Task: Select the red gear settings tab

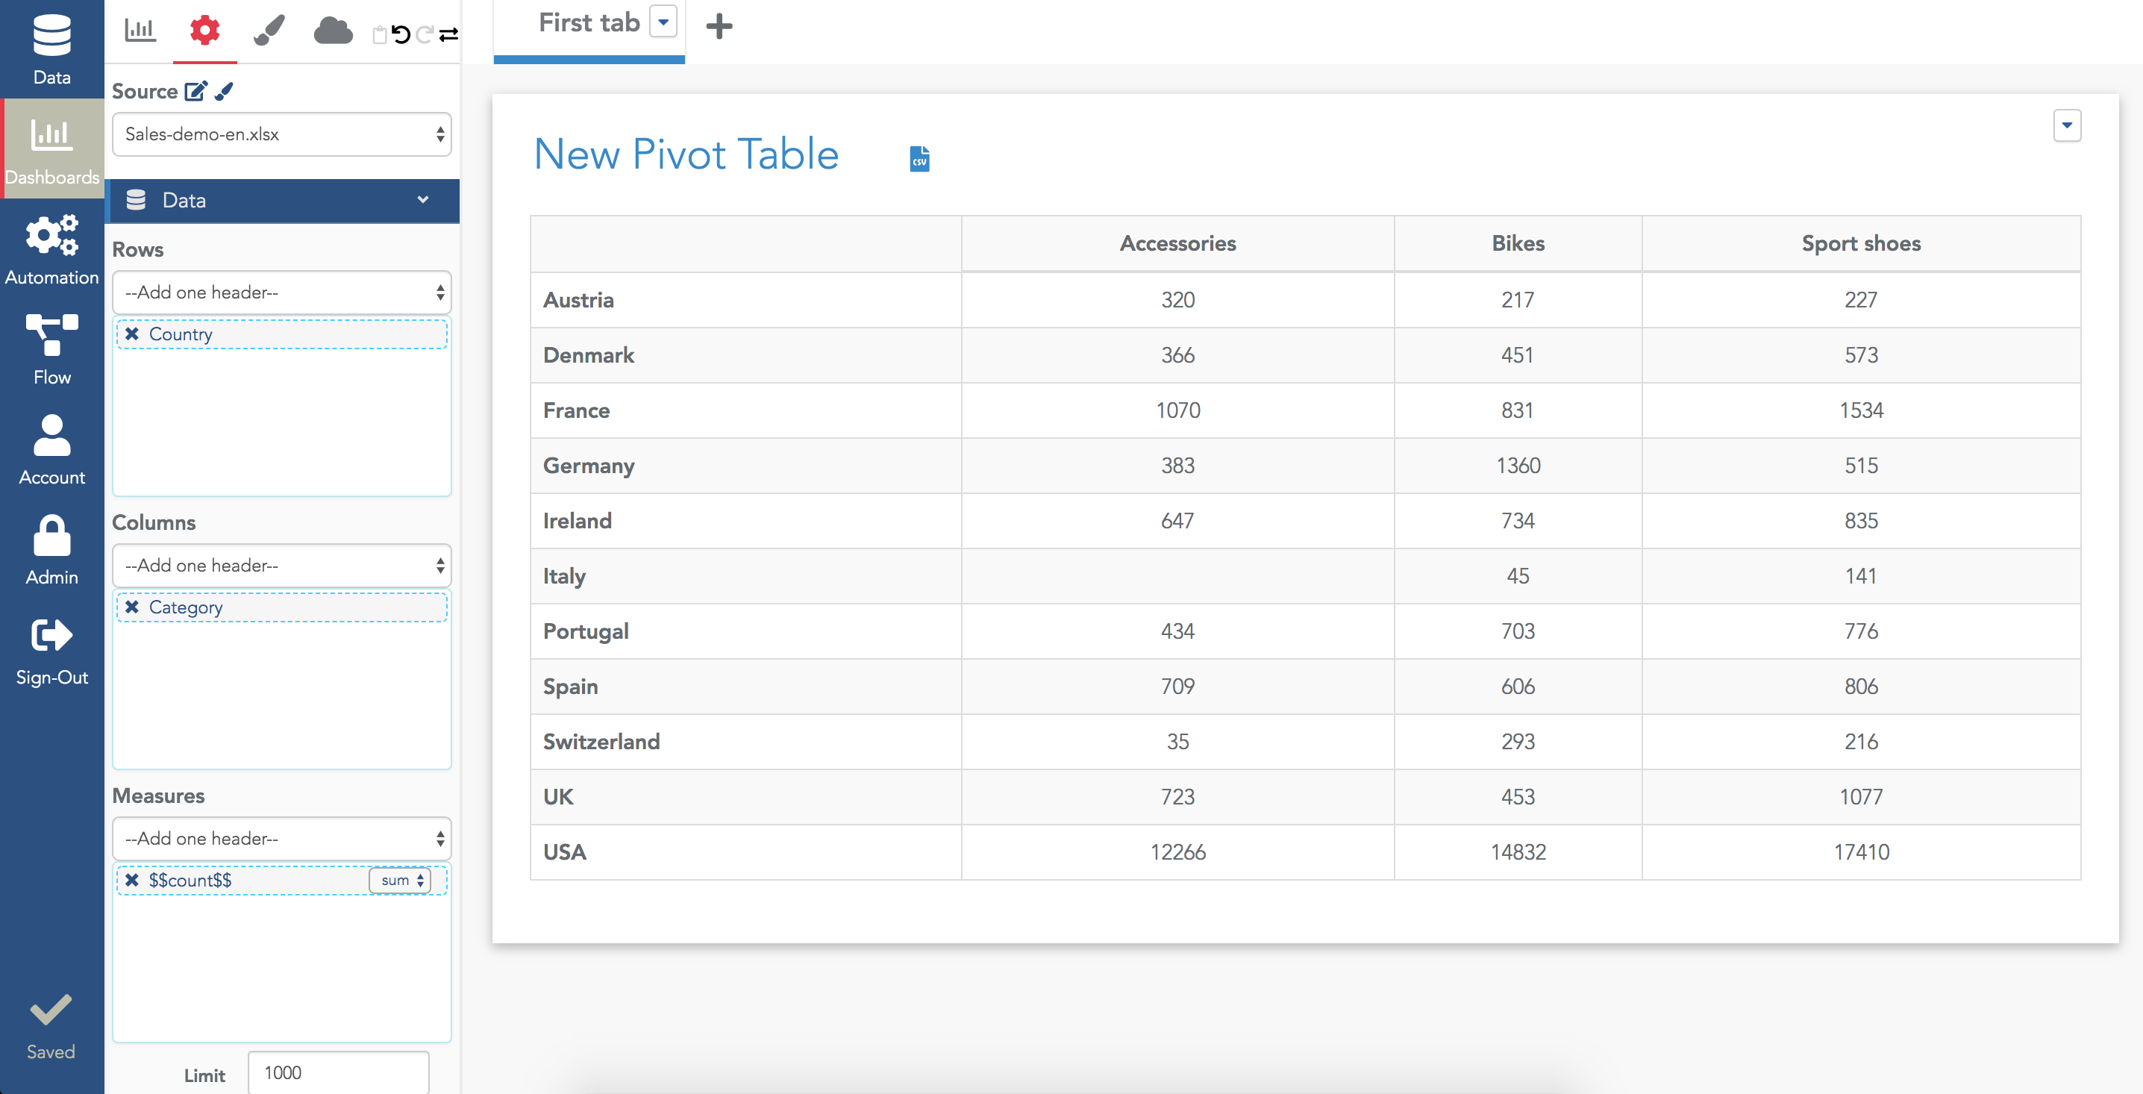Action: (x=204, y=31)
